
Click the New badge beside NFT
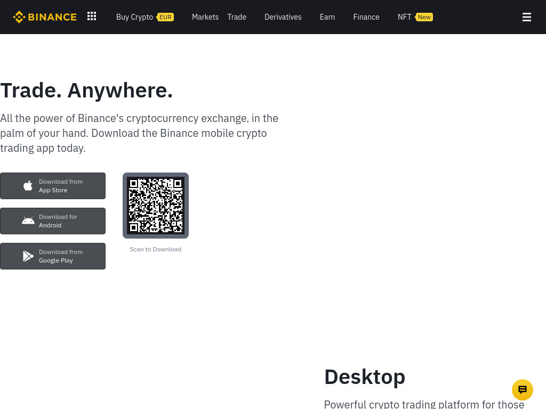click(x=424, y=17)
